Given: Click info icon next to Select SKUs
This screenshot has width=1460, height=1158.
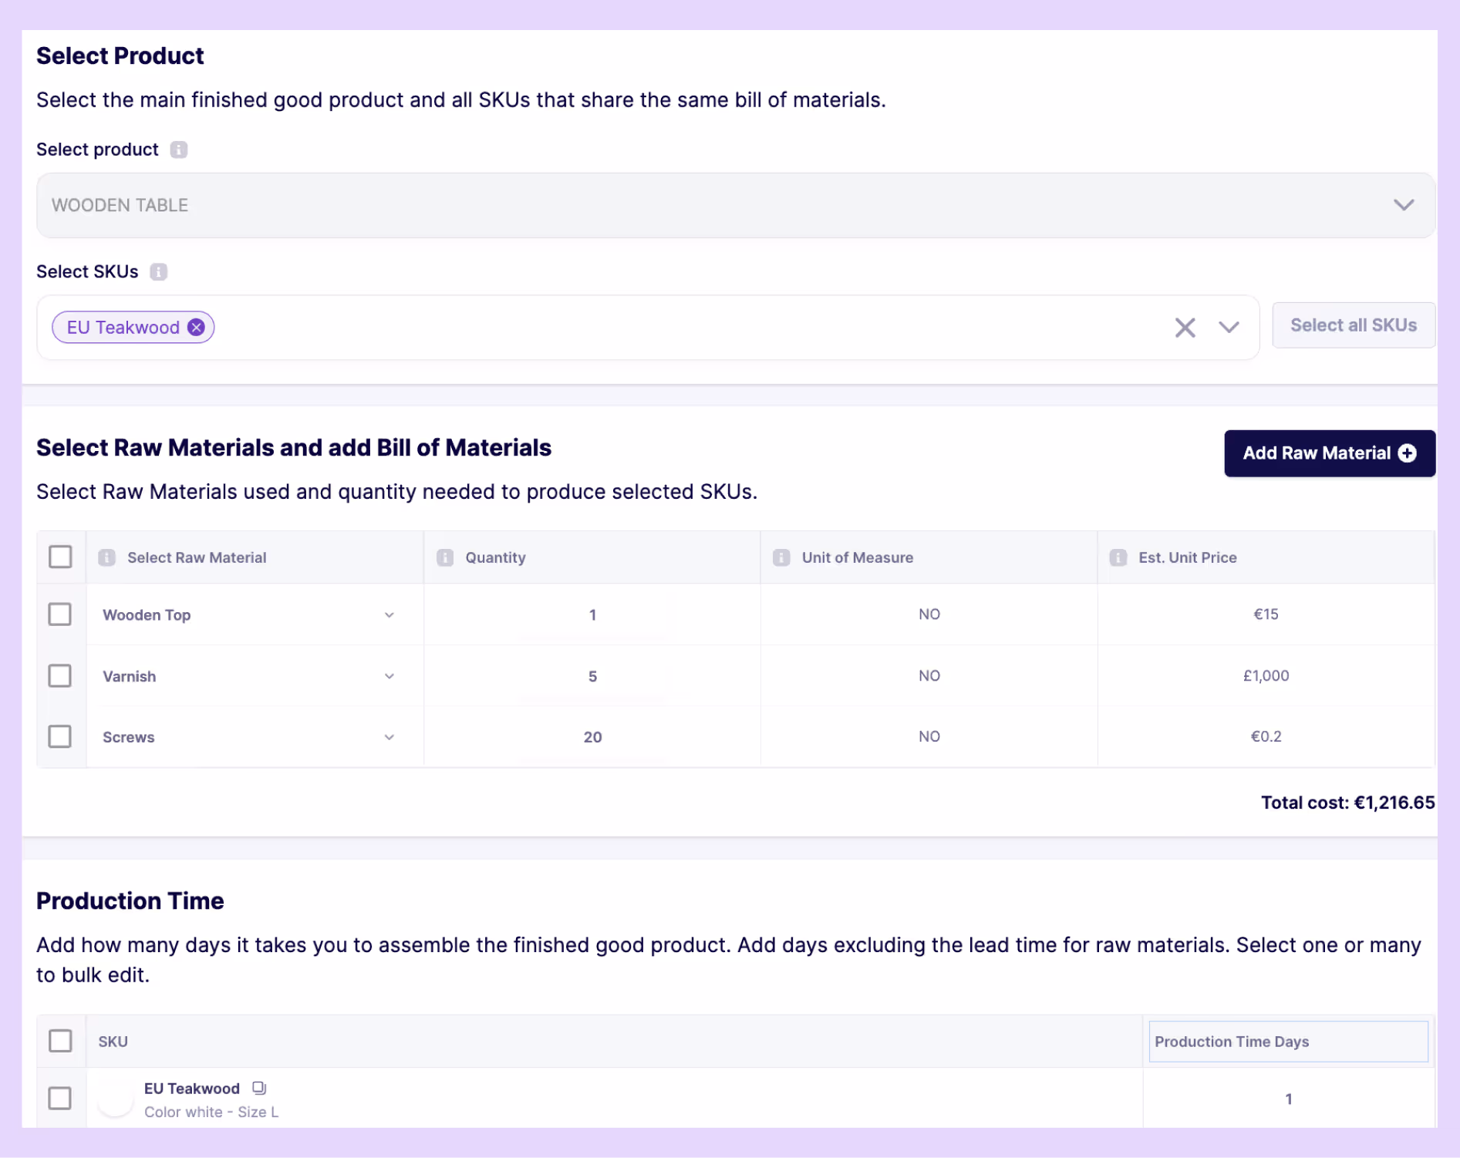Looking at the screenshot, I should tap(158, 272).
